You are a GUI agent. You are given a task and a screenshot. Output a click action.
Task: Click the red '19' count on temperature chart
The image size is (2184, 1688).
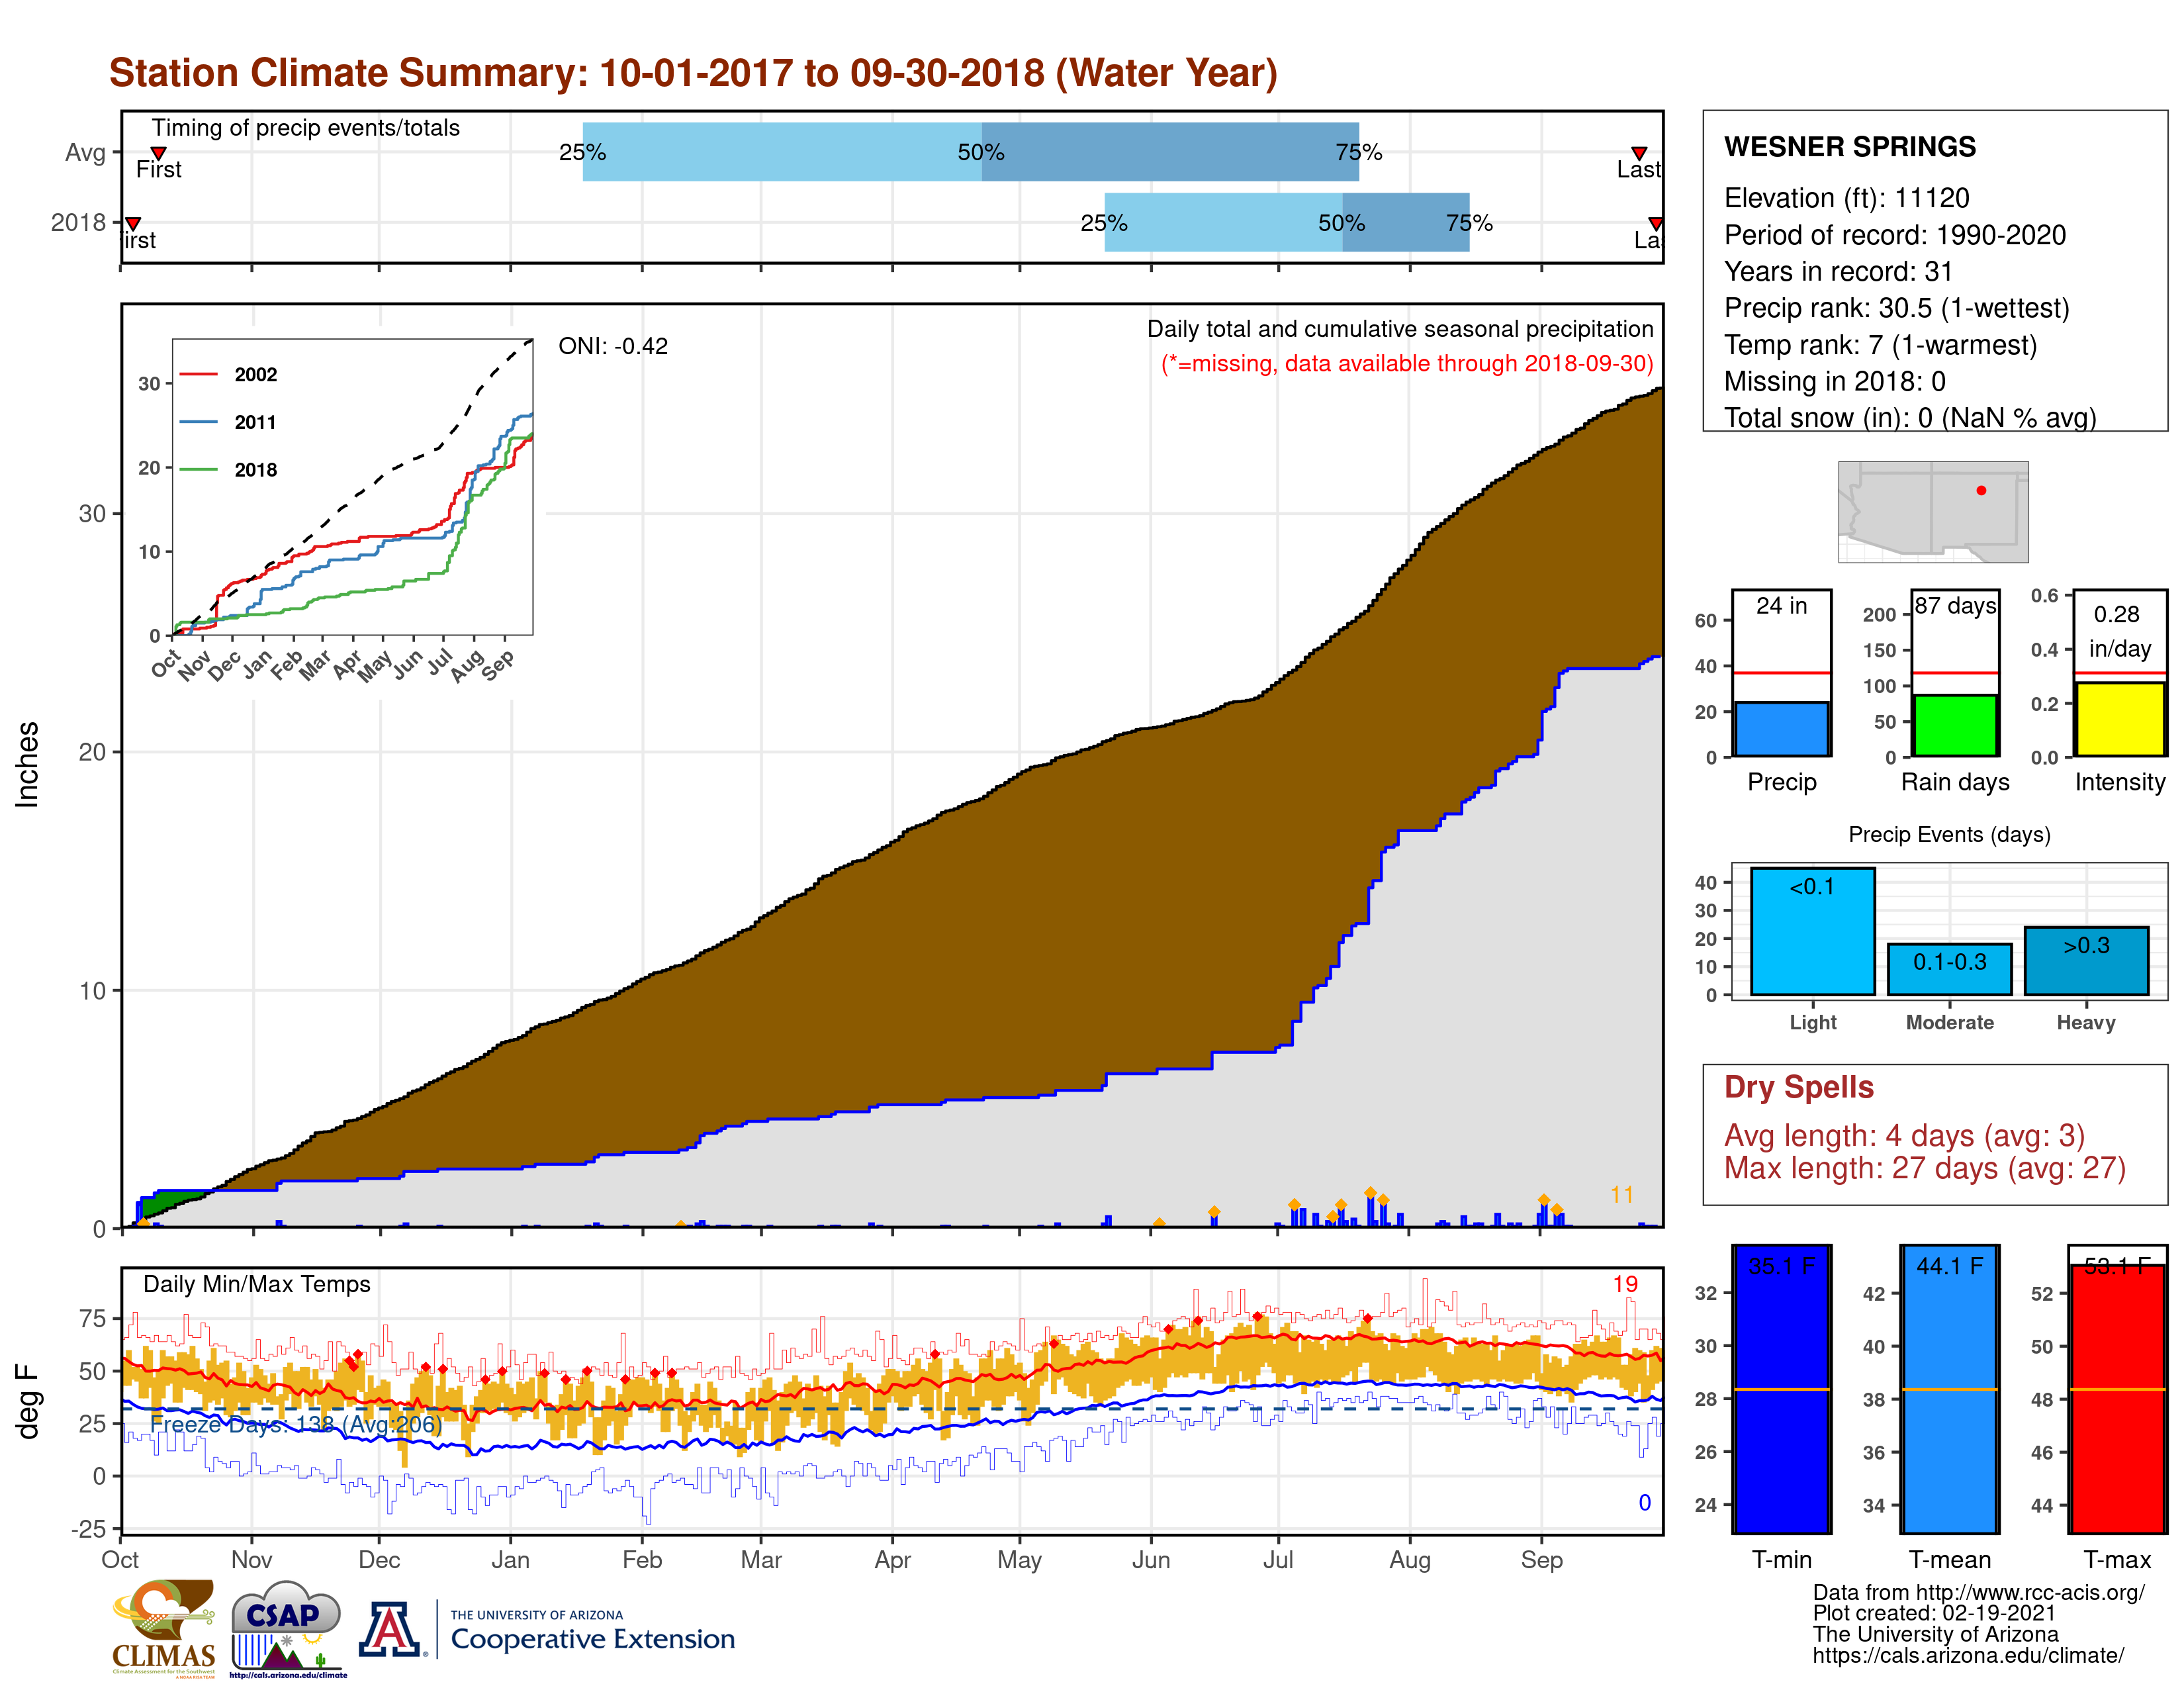[x=1625, y=1284]
